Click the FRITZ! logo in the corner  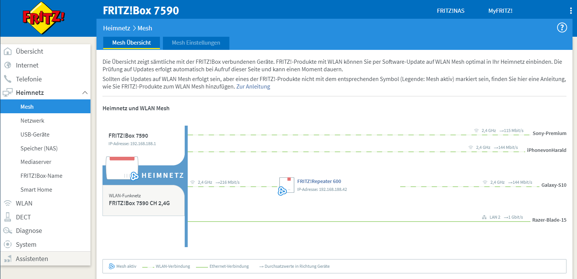44,18
